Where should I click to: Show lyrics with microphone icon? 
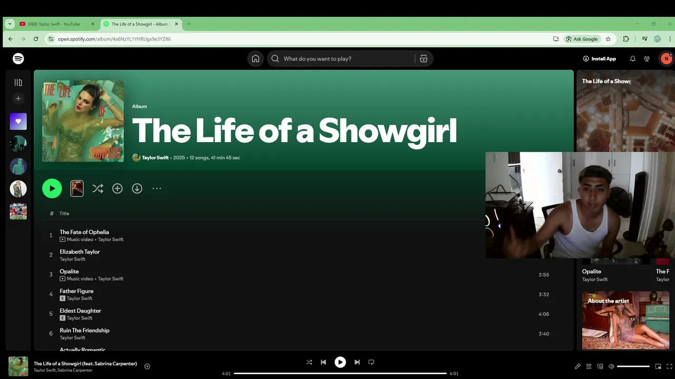click(x=577, y=366)
